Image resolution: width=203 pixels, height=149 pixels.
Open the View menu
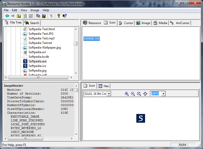[x=24, y=10]
